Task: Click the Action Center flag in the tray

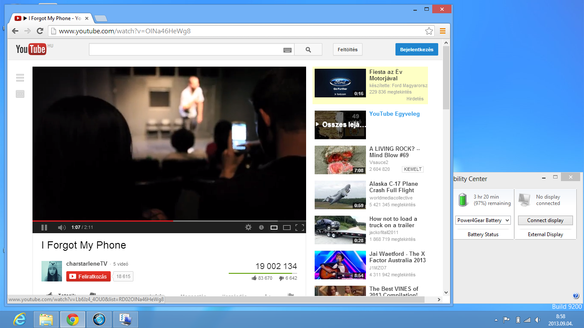Action: (x=506, y=320)
